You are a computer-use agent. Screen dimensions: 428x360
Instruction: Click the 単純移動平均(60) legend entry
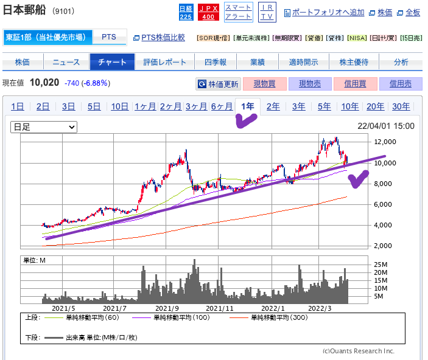(82, 317)
